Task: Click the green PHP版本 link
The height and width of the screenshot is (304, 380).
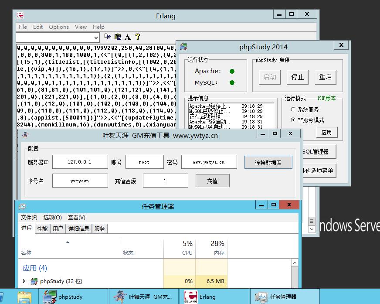Action: point(326,98)
